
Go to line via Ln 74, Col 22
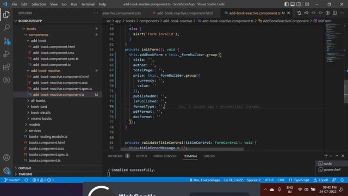233,180
